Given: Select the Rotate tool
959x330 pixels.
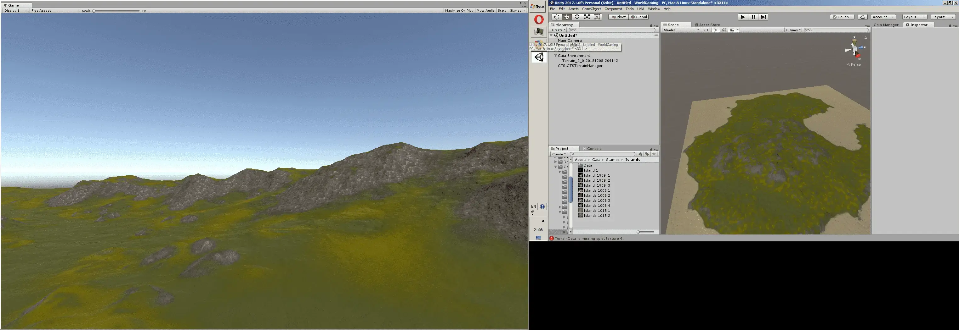Looking at the screenshot, I should pyautogui.click(x=577, y=17).
